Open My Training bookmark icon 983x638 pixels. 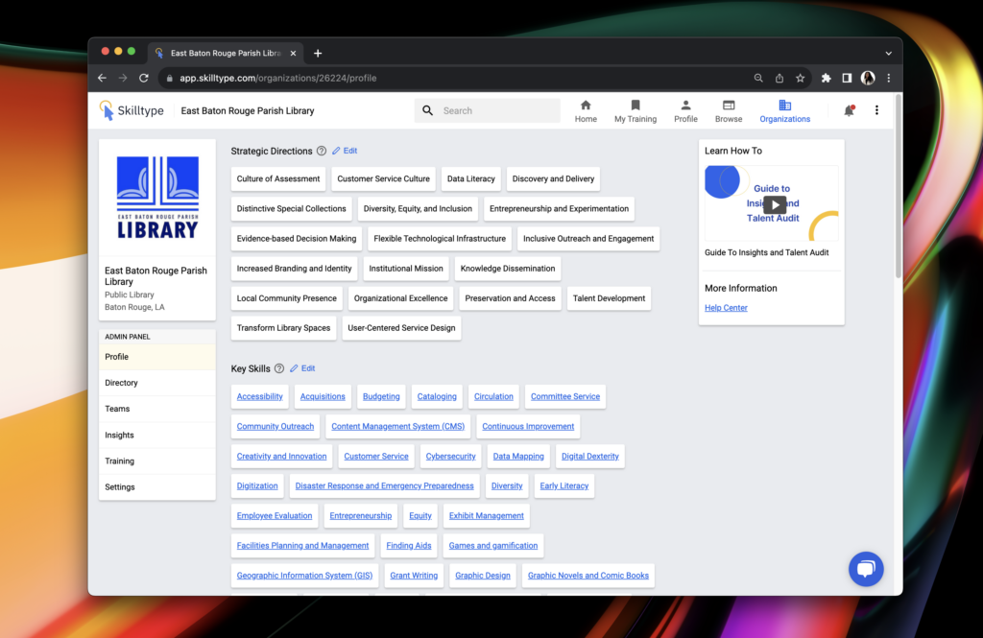(x=635, y=106)
